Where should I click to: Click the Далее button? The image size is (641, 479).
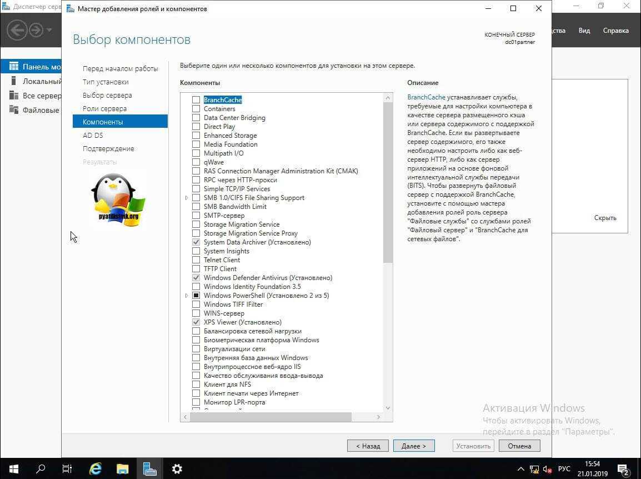click(414, 446)
